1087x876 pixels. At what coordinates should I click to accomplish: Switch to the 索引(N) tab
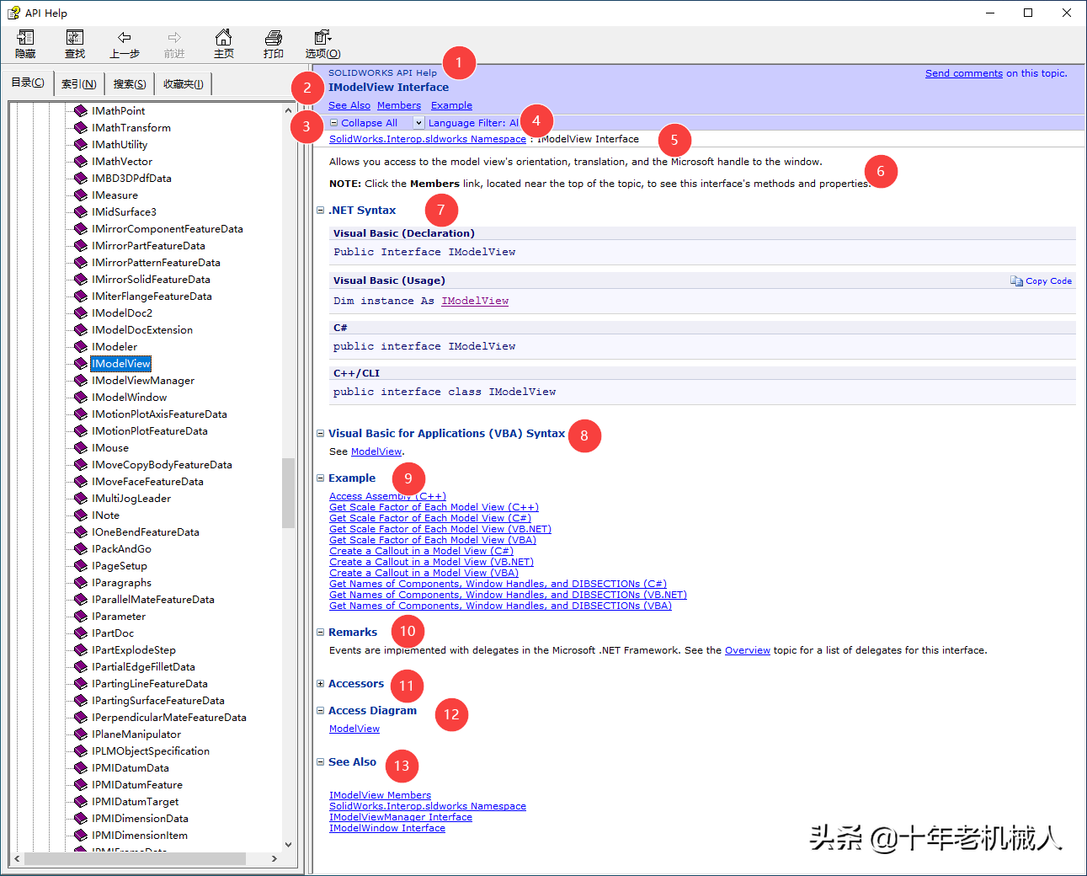point(78,83)
